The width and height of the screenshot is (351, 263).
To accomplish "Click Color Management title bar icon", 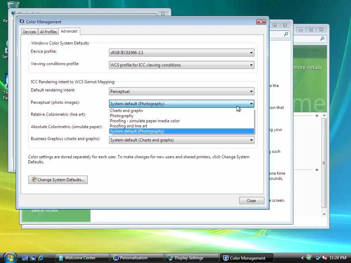I will click(x=22, y=22).
